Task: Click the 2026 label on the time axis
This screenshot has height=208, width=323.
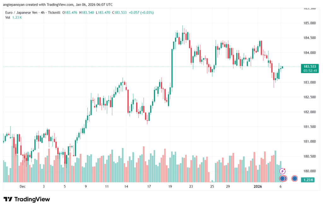Action: [258, 186]
